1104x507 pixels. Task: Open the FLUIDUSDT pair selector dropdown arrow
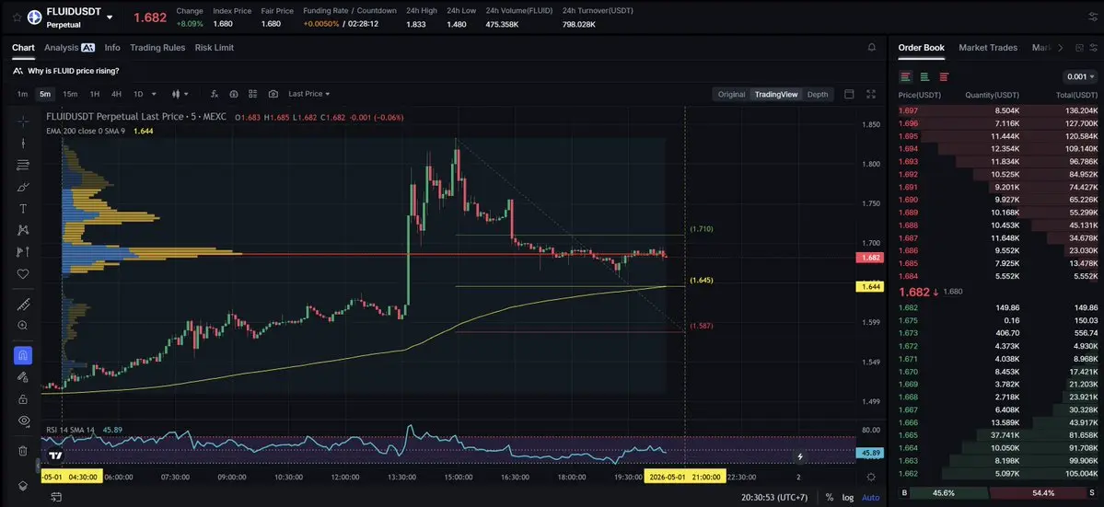click(110, 17)
